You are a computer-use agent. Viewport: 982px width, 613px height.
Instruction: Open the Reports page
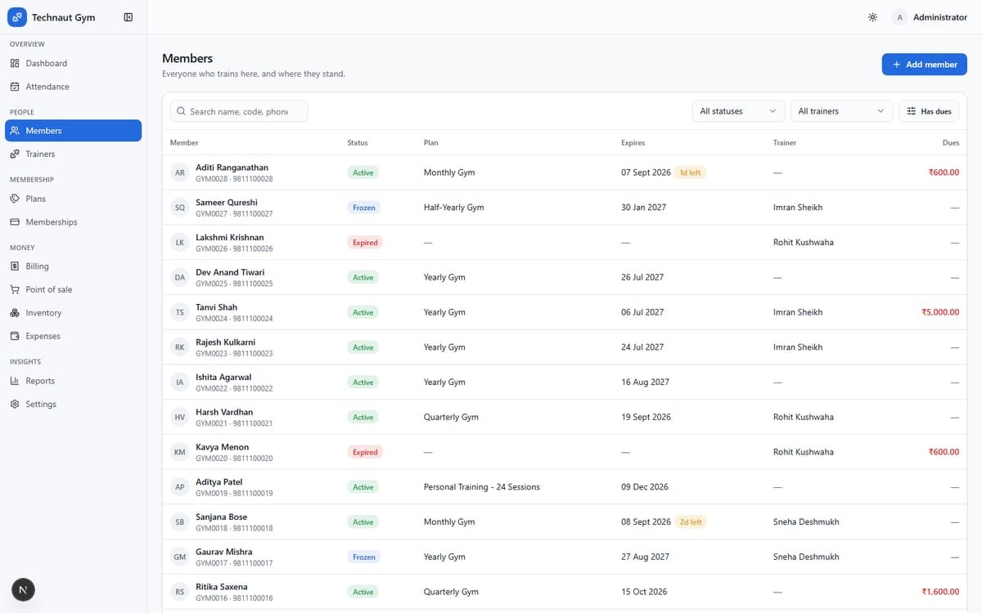(73, 381)
